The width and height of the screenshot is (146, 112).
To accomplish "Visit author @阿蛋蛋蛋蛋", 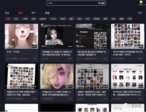I will [x=48, y=99].
